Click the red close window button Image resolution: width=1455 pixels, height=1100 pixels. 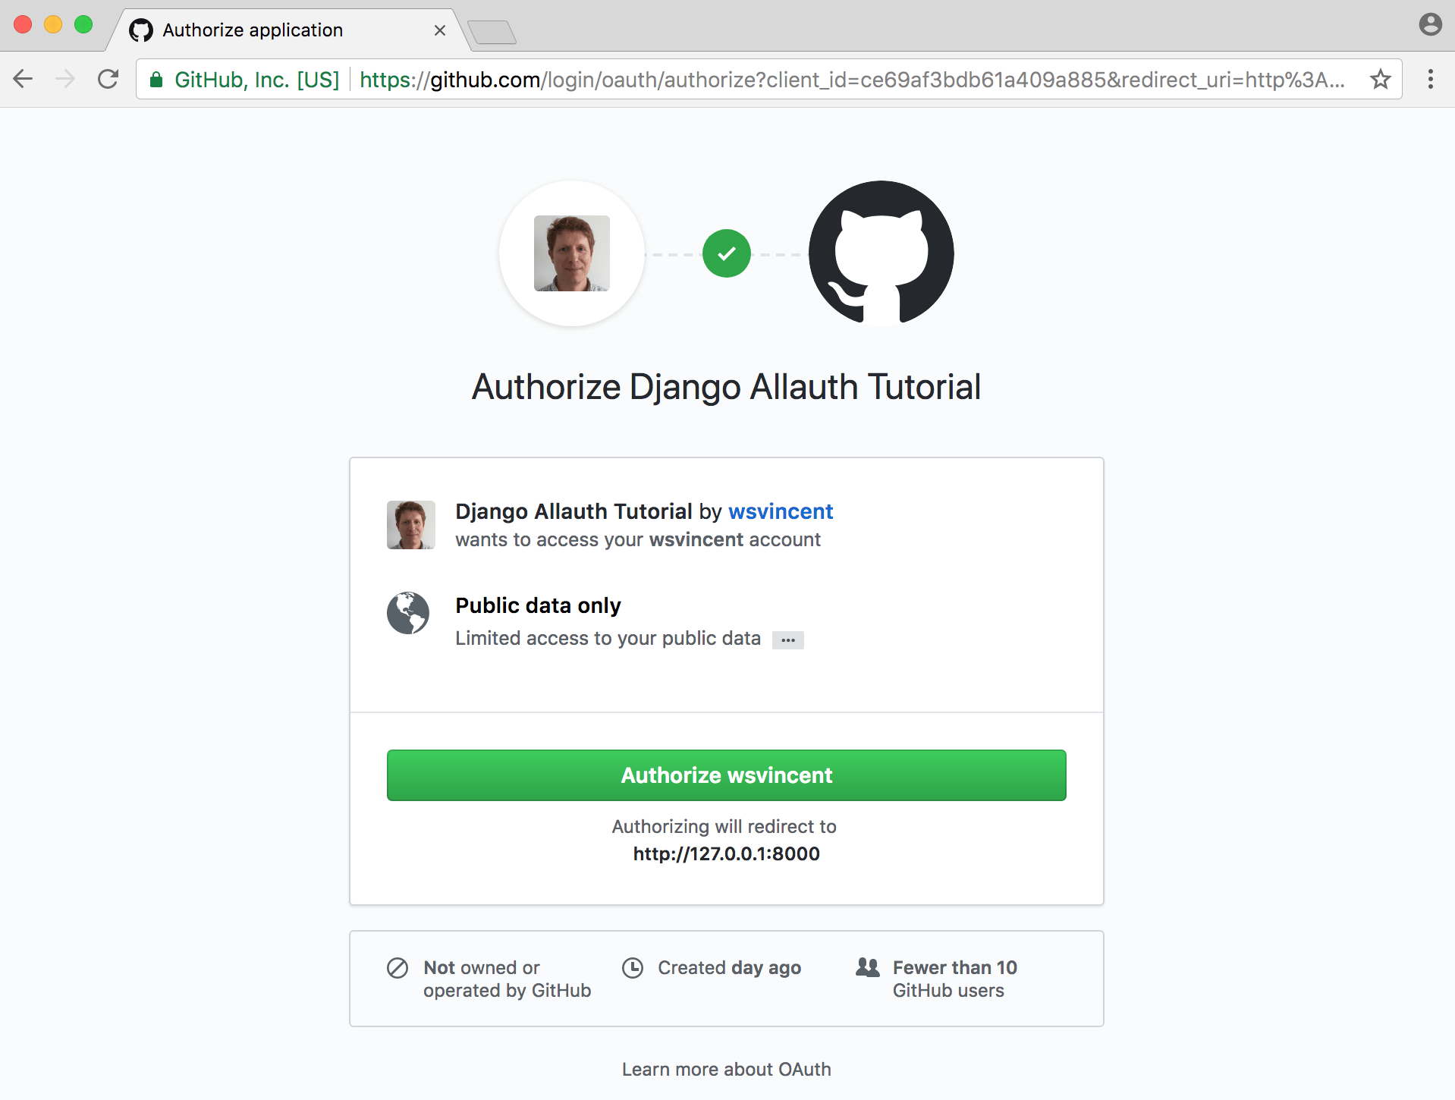(23, 24)
